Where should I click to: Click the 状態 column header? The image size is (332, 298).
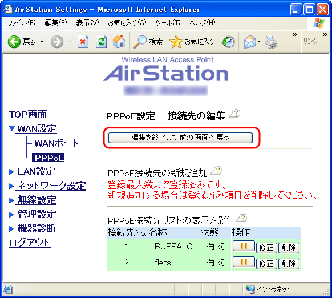point(216,233)
